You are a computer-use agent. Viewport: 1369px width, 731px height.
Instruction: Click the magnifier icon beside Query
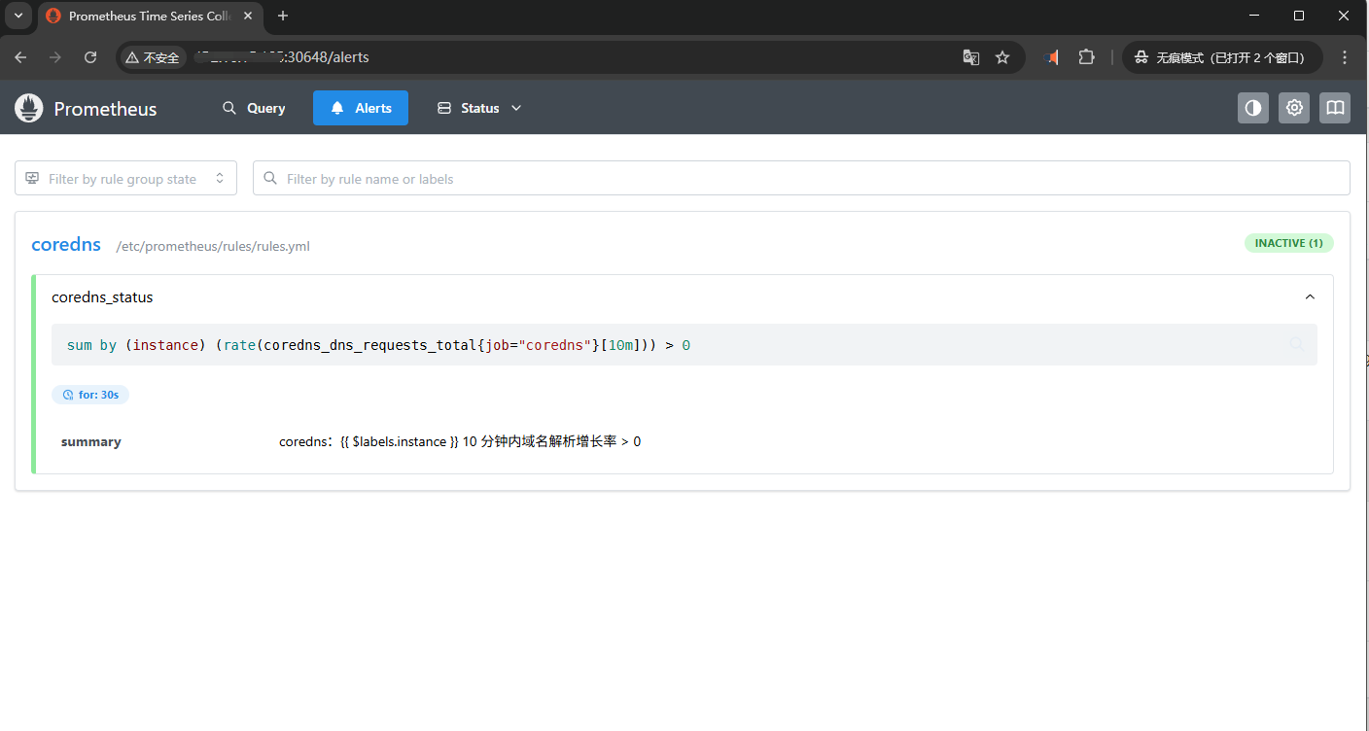tap(229, 108)
